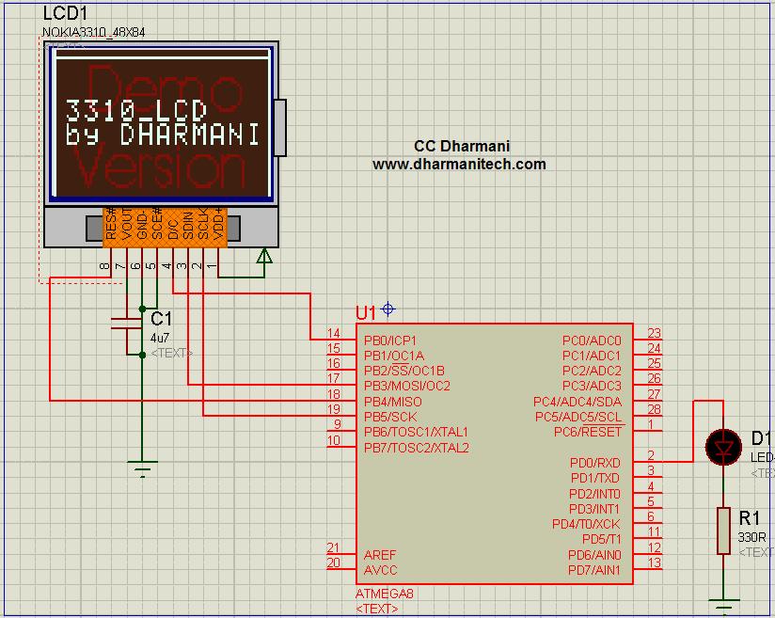Select the LCD1 reference label
Viewport: 775px width, 618px height.
65,13
